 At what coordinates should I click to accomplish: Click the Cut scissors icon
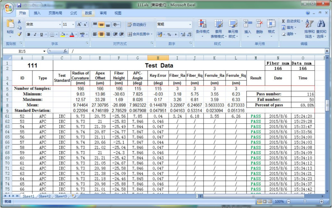click(19, 21)
